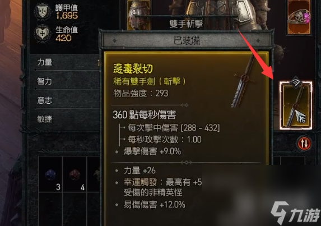Viewport: 321px width, 226px height.
Task: Select the ring equipment slot
Action: 299,17
